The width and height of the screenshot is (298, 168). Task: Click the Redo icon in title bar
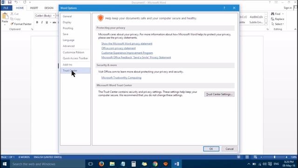(x=25, y=2)
